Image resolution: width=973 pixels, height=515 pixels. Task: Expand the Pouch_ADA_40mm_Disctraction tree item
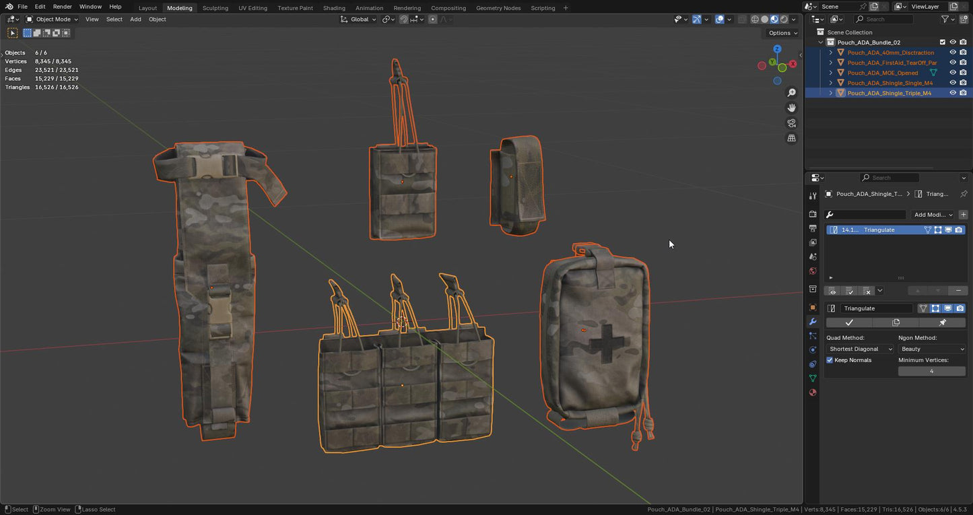tap(830, 53)
